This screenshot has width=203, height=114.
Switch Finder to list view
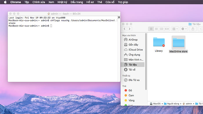click(156, 29)
